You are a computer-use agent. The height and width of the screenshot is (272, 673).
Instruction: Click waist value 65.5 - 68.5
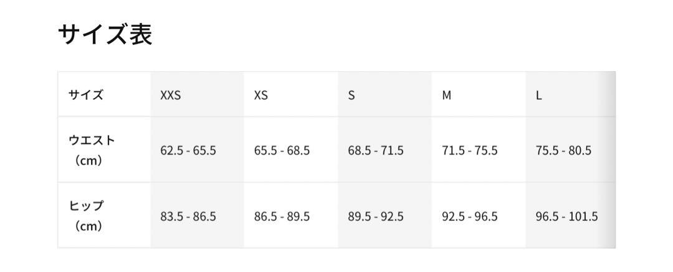pyautogui.click(x=282, y=151)
